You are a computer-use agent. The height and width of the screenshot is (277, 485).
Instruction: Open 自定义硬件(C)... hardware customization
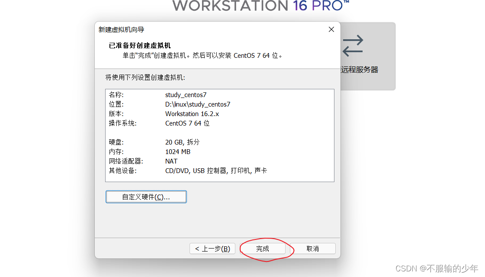(x=146, y=197)
